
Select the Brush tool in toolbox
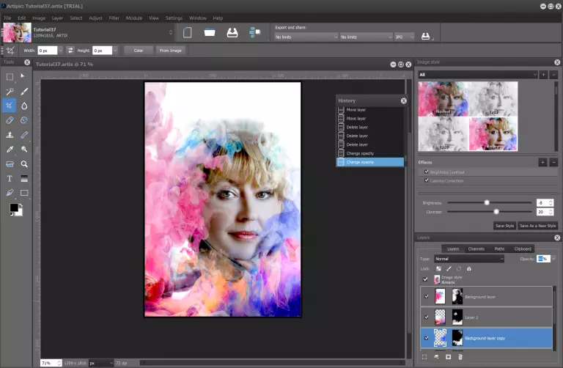24,92
